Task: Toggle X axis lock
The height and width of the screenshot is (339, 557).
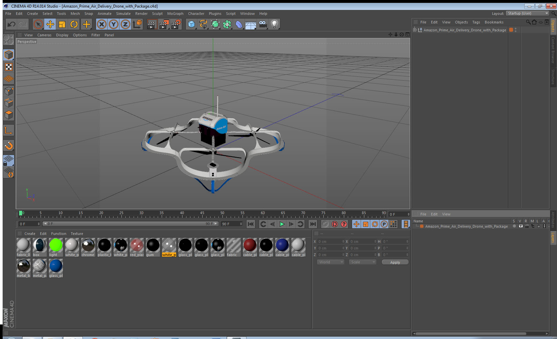Action: [102, 24]
